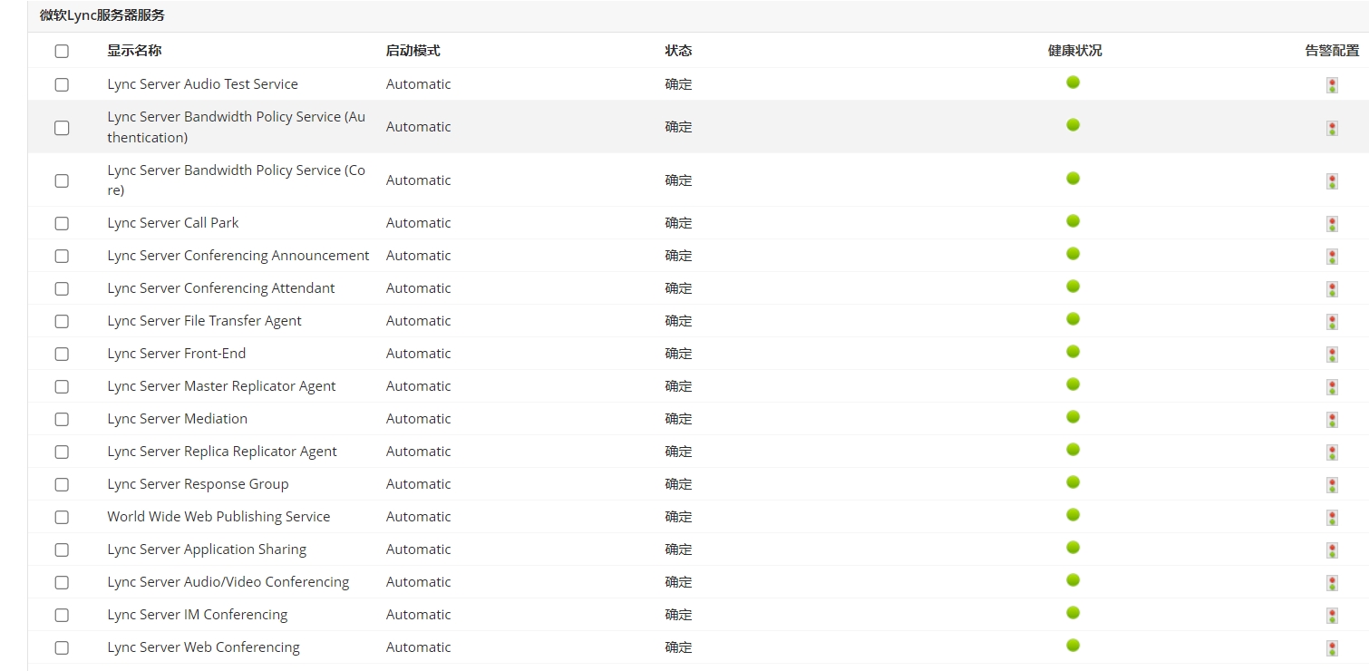The width and height of the screenshot is (1369, 671).
Task: Open alarm config icon for Lync Server Call Park
Action: click(1332, 224)
